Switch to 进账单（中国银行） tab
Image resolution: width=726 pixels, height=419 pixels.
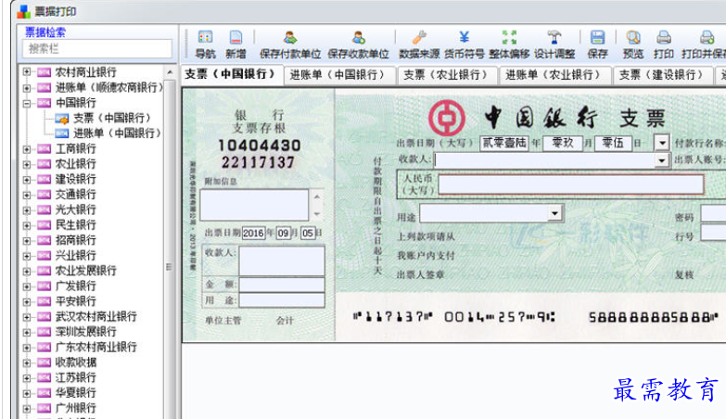point(339,75)
